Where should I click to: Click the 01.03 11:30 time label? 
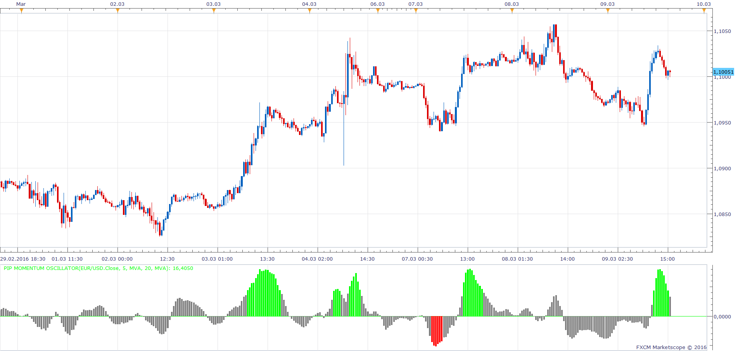pos(67,259)
